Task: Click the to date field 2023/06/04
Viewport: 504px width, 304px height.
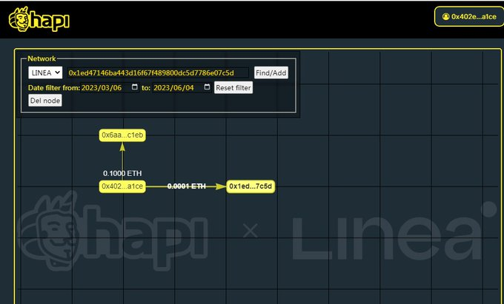Action: pos(182,87)
